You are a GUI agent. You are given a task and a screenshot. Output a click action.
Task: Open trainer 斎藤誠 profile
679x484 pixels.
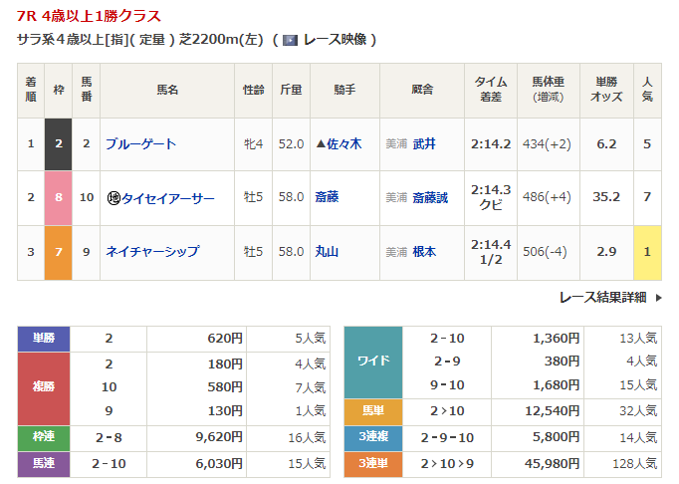point(430,198)
